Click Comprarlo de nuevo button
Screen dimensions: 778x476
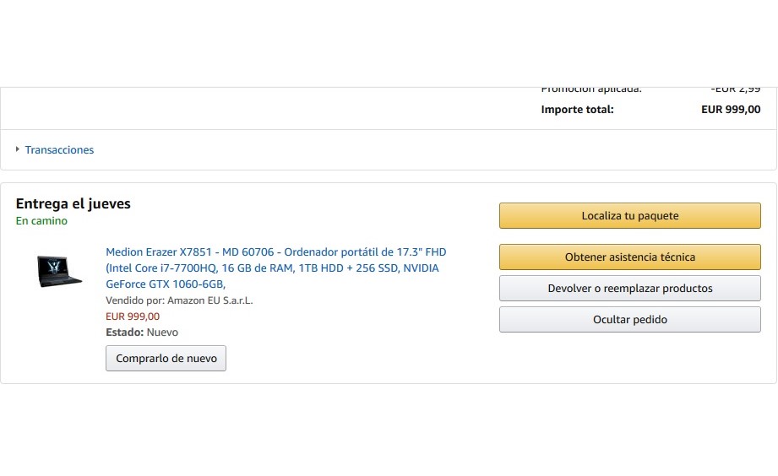click(166, 359)
